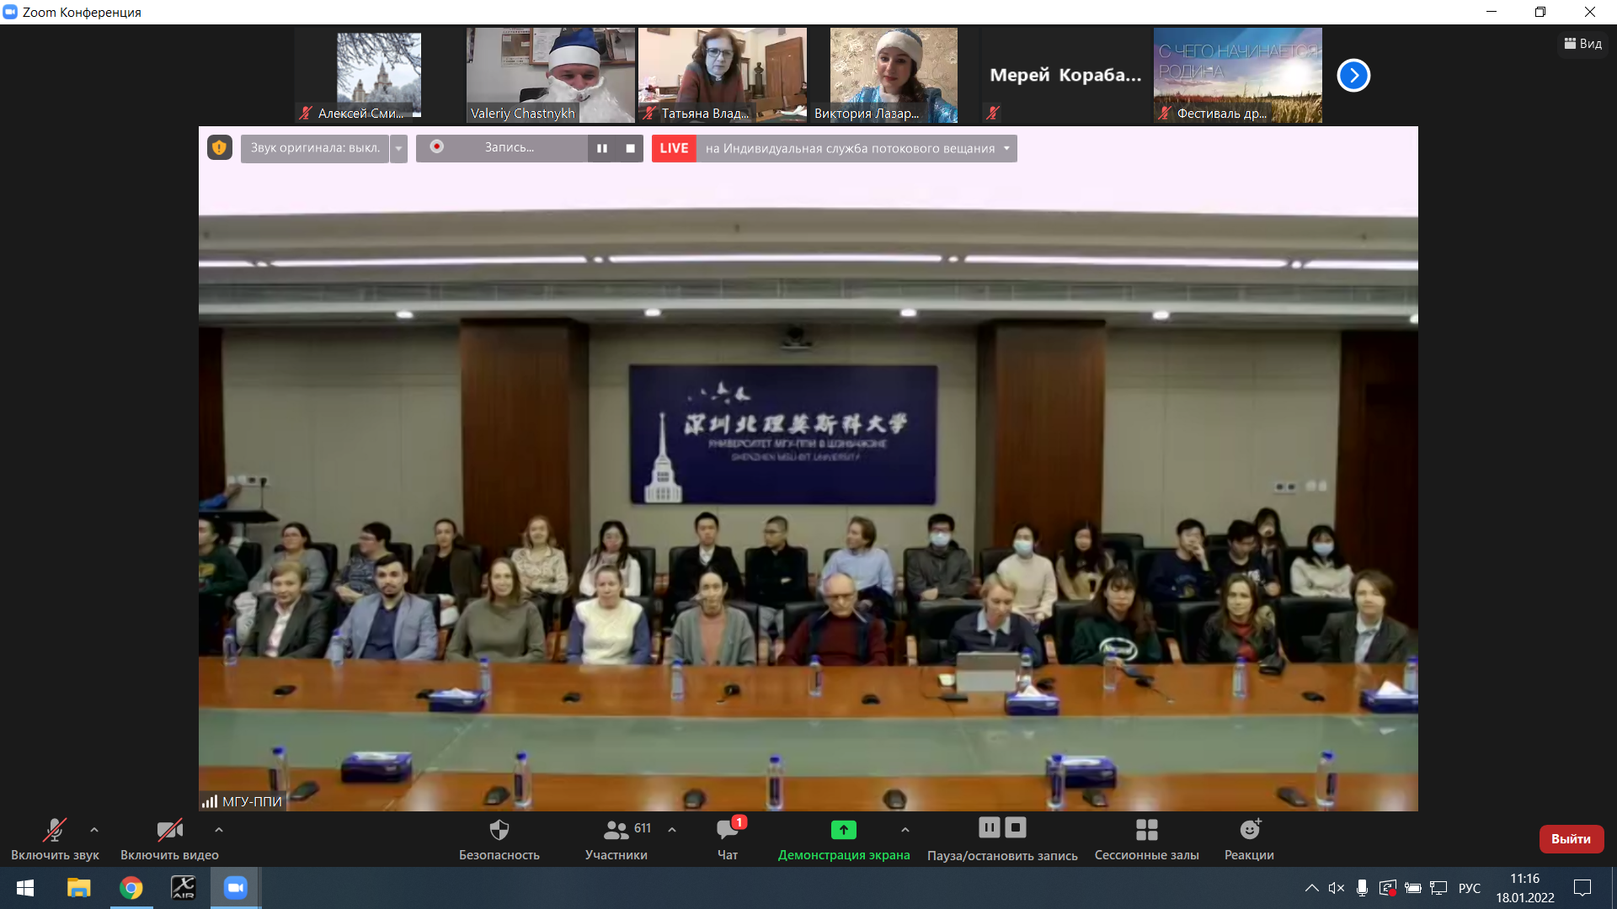Image resolution: width=1617 pixels, height=909 pixels.
Task: Expand arrow next to Участники count
Action: 672,830
